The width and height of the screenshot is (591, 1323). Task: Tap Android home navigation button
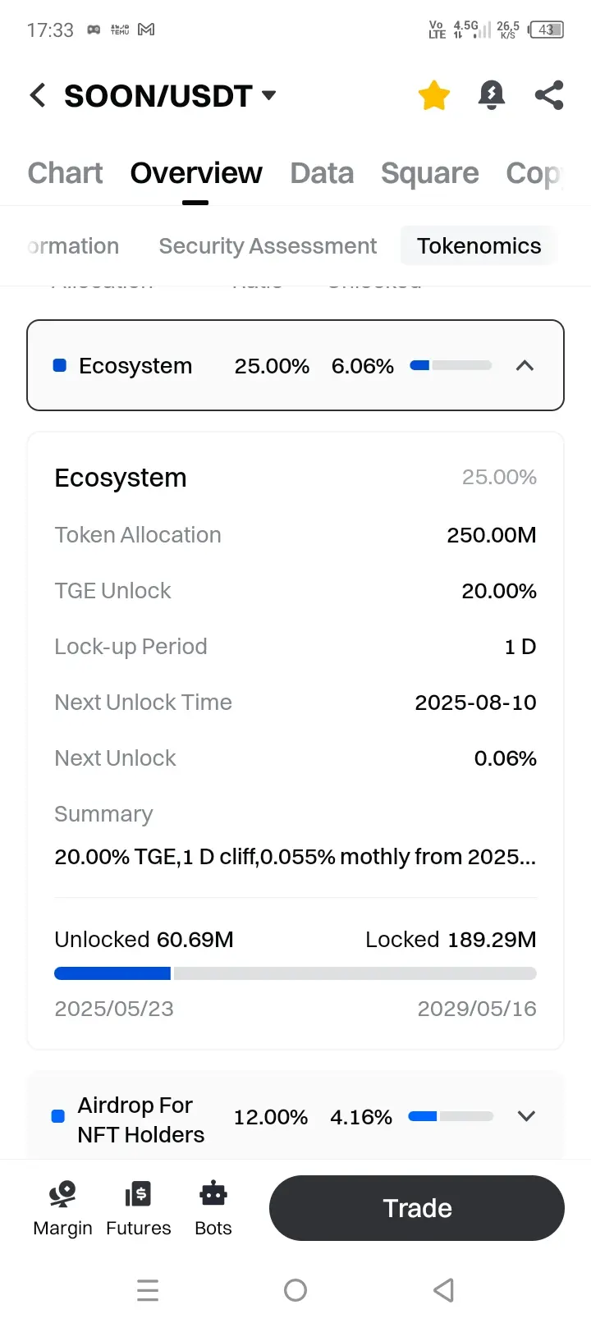click(x=295, y=1290)
